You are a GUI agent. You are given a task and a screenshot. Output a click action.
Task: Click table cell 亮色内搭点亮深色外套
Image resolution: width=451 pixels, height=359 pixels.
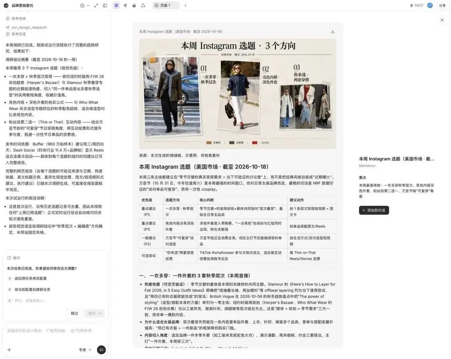[180, 226]
